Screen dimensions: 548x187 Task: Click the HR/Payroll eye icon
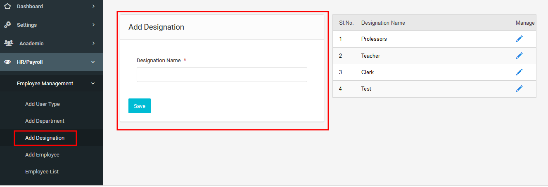(x=7, y=62)
